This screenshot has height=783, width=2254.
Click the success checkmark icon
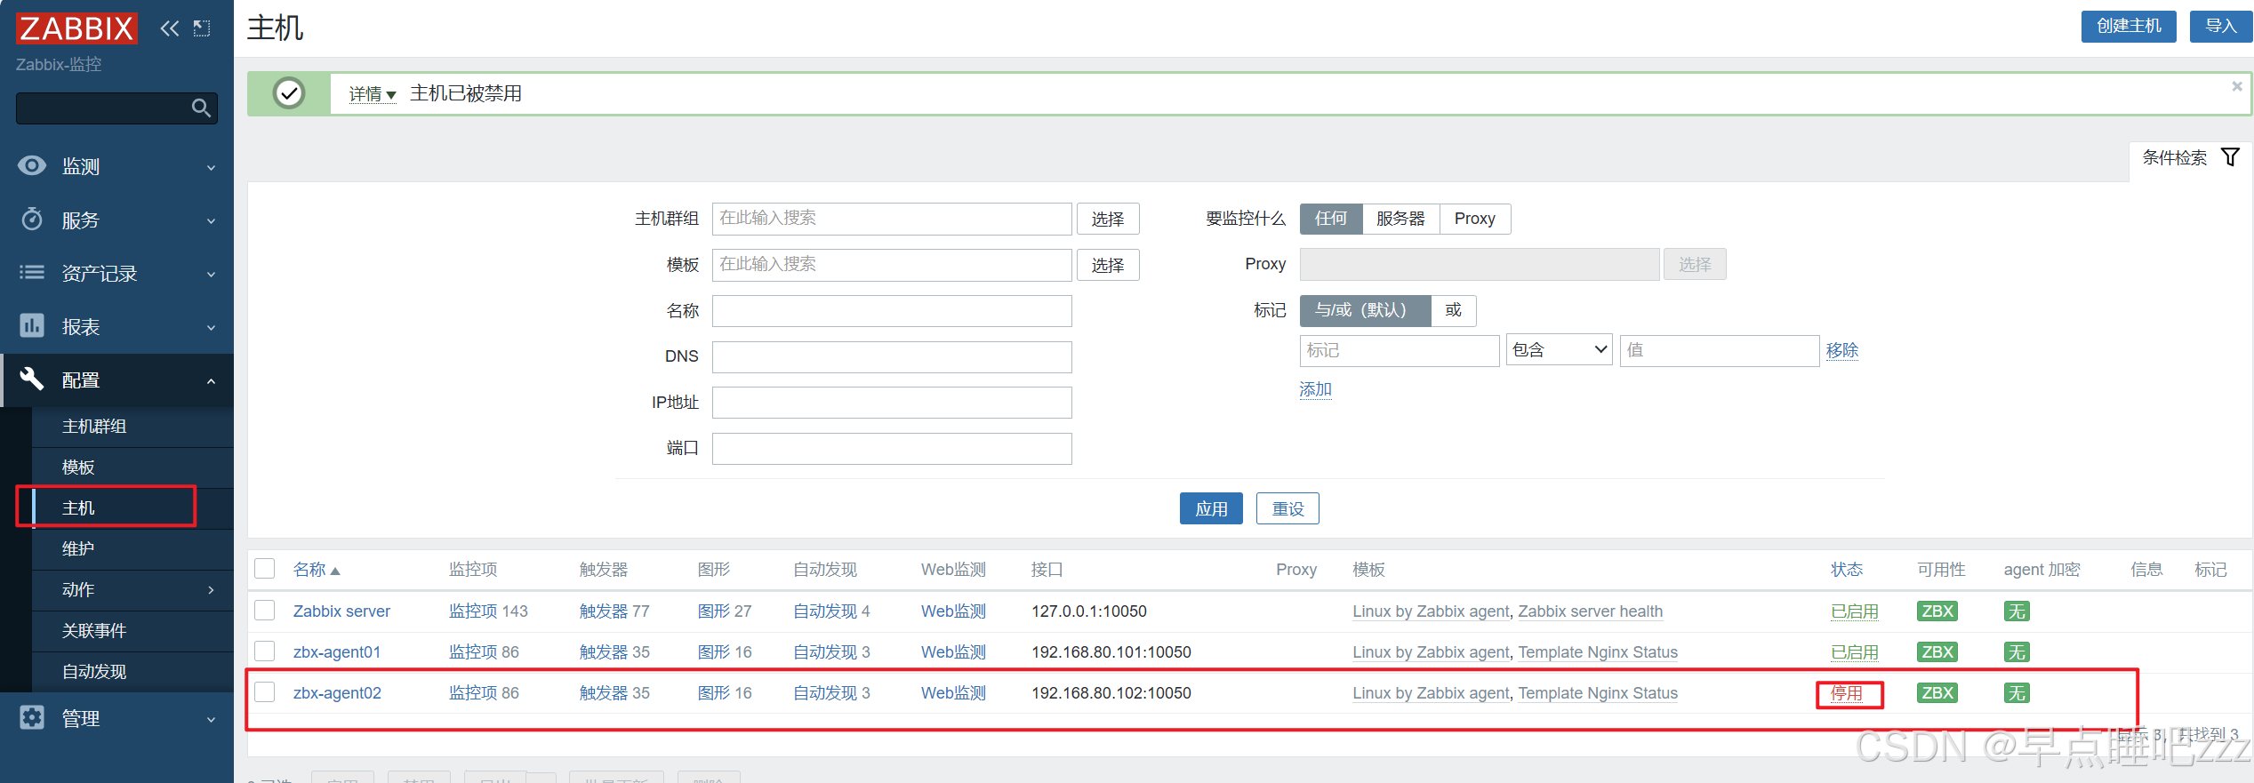(289, 93)
